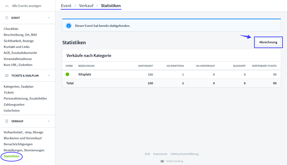Click the green Sitzplatz color dot

(x=67, y=74)
